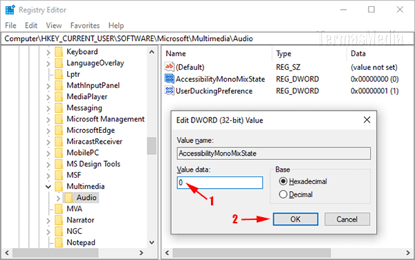This screenshot has height=260, width=415.
Task: Expand the Messaging key
Action: point(48,109)
